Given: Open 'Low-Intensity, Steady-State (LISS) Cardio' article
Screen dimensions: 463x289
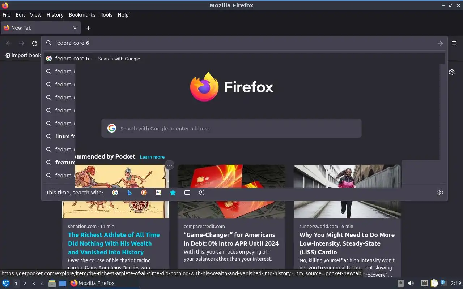Looking at the screenshot, I should pos(347,243).
